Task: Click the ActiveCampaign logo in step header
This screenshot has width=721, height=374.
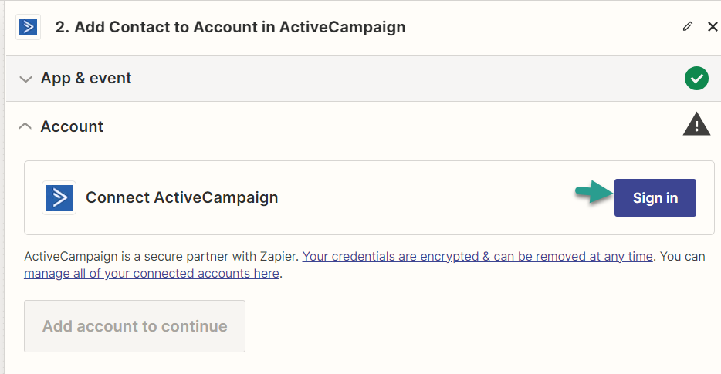Action: (28, 27)
